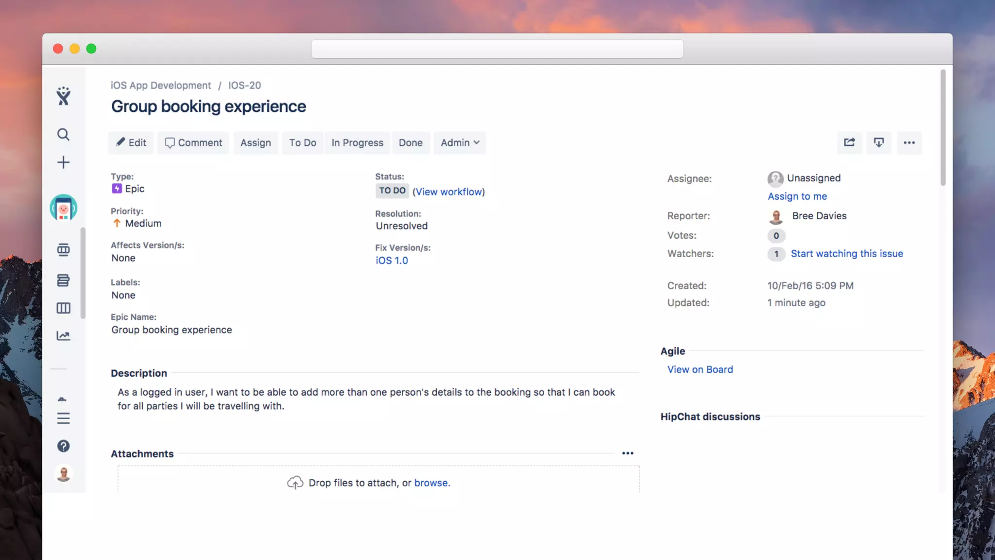Click the Done transition button

coord(411,142)
